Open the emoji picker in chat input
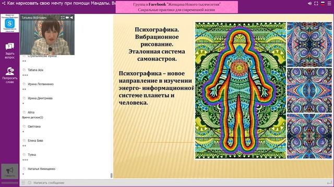This screenshot has width=334, height=187. point(29,182)
